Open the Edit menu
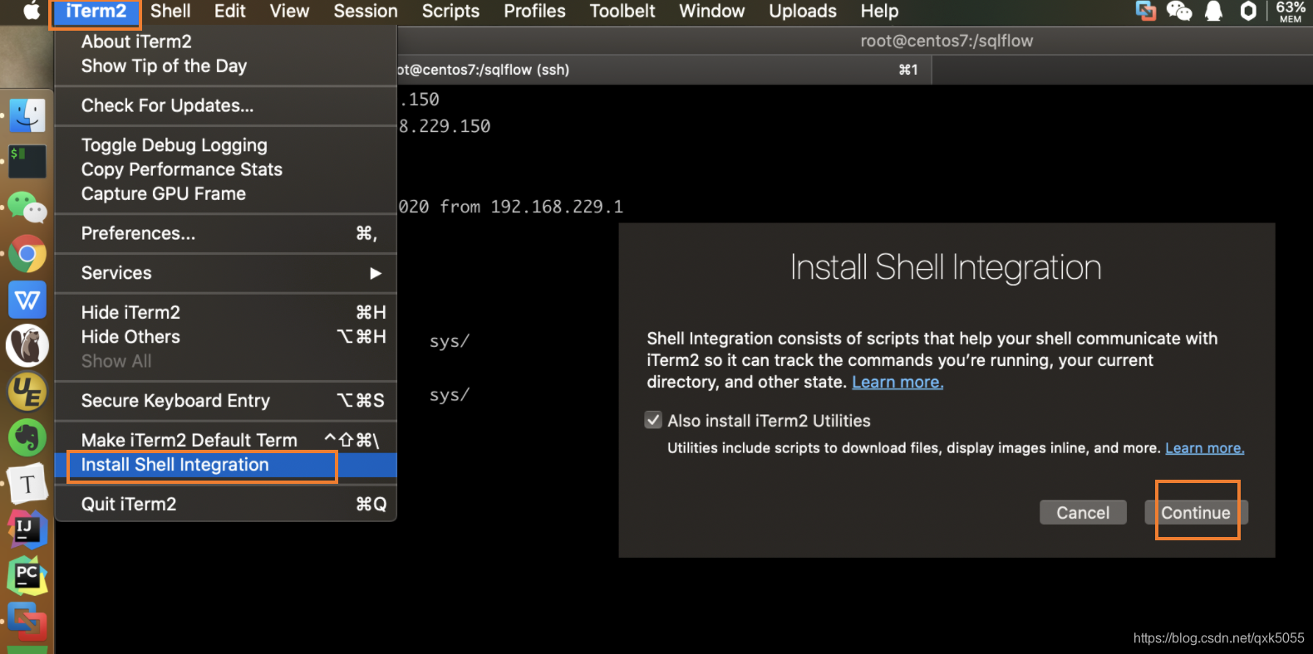Image resolution: width=1313 pixels, height=654 pixels. (x=230, y=12)
